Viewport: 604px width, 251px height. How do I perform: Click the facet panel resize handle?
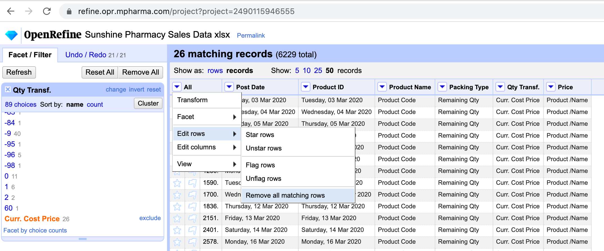(83, 239)
